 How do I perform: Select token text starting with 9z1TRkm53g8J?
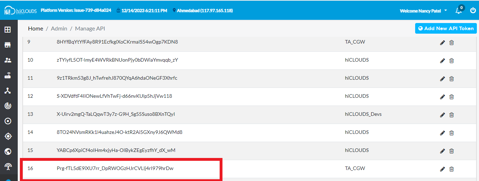click(x=117, y=78)
